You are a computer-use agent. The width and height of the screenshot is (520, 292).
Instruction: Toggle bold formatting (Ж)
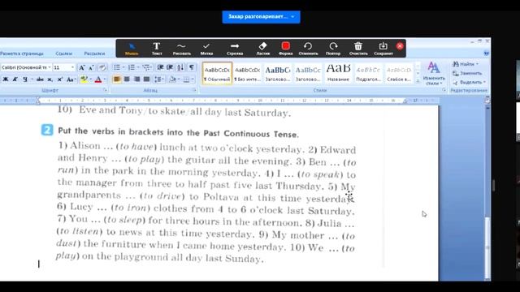[6, 79]
